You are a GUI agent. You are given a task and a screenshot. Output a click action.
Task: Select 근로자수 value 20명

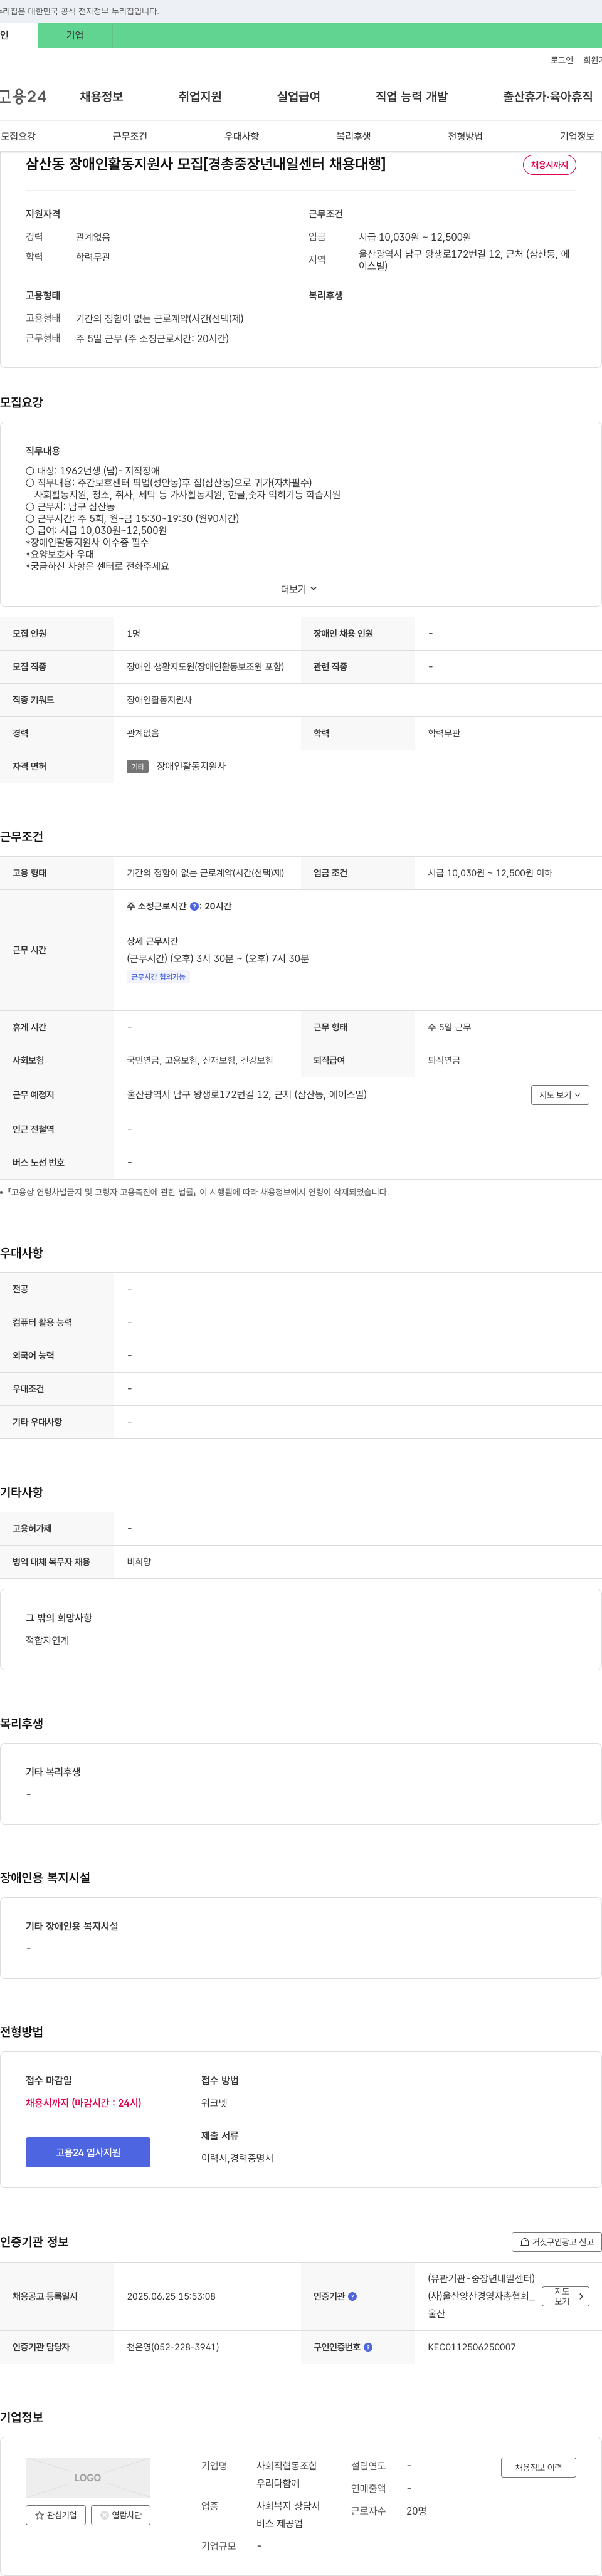point(416,2511)
